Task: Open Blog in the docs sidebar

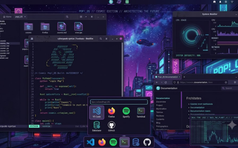Action: coord(158,123)
